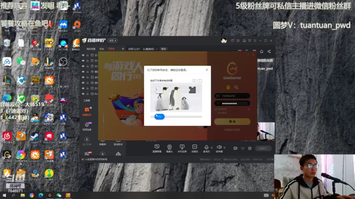Click the Start Streaming button in Douyu
This screenshot has width=355, height=199.
click(264, 148)
